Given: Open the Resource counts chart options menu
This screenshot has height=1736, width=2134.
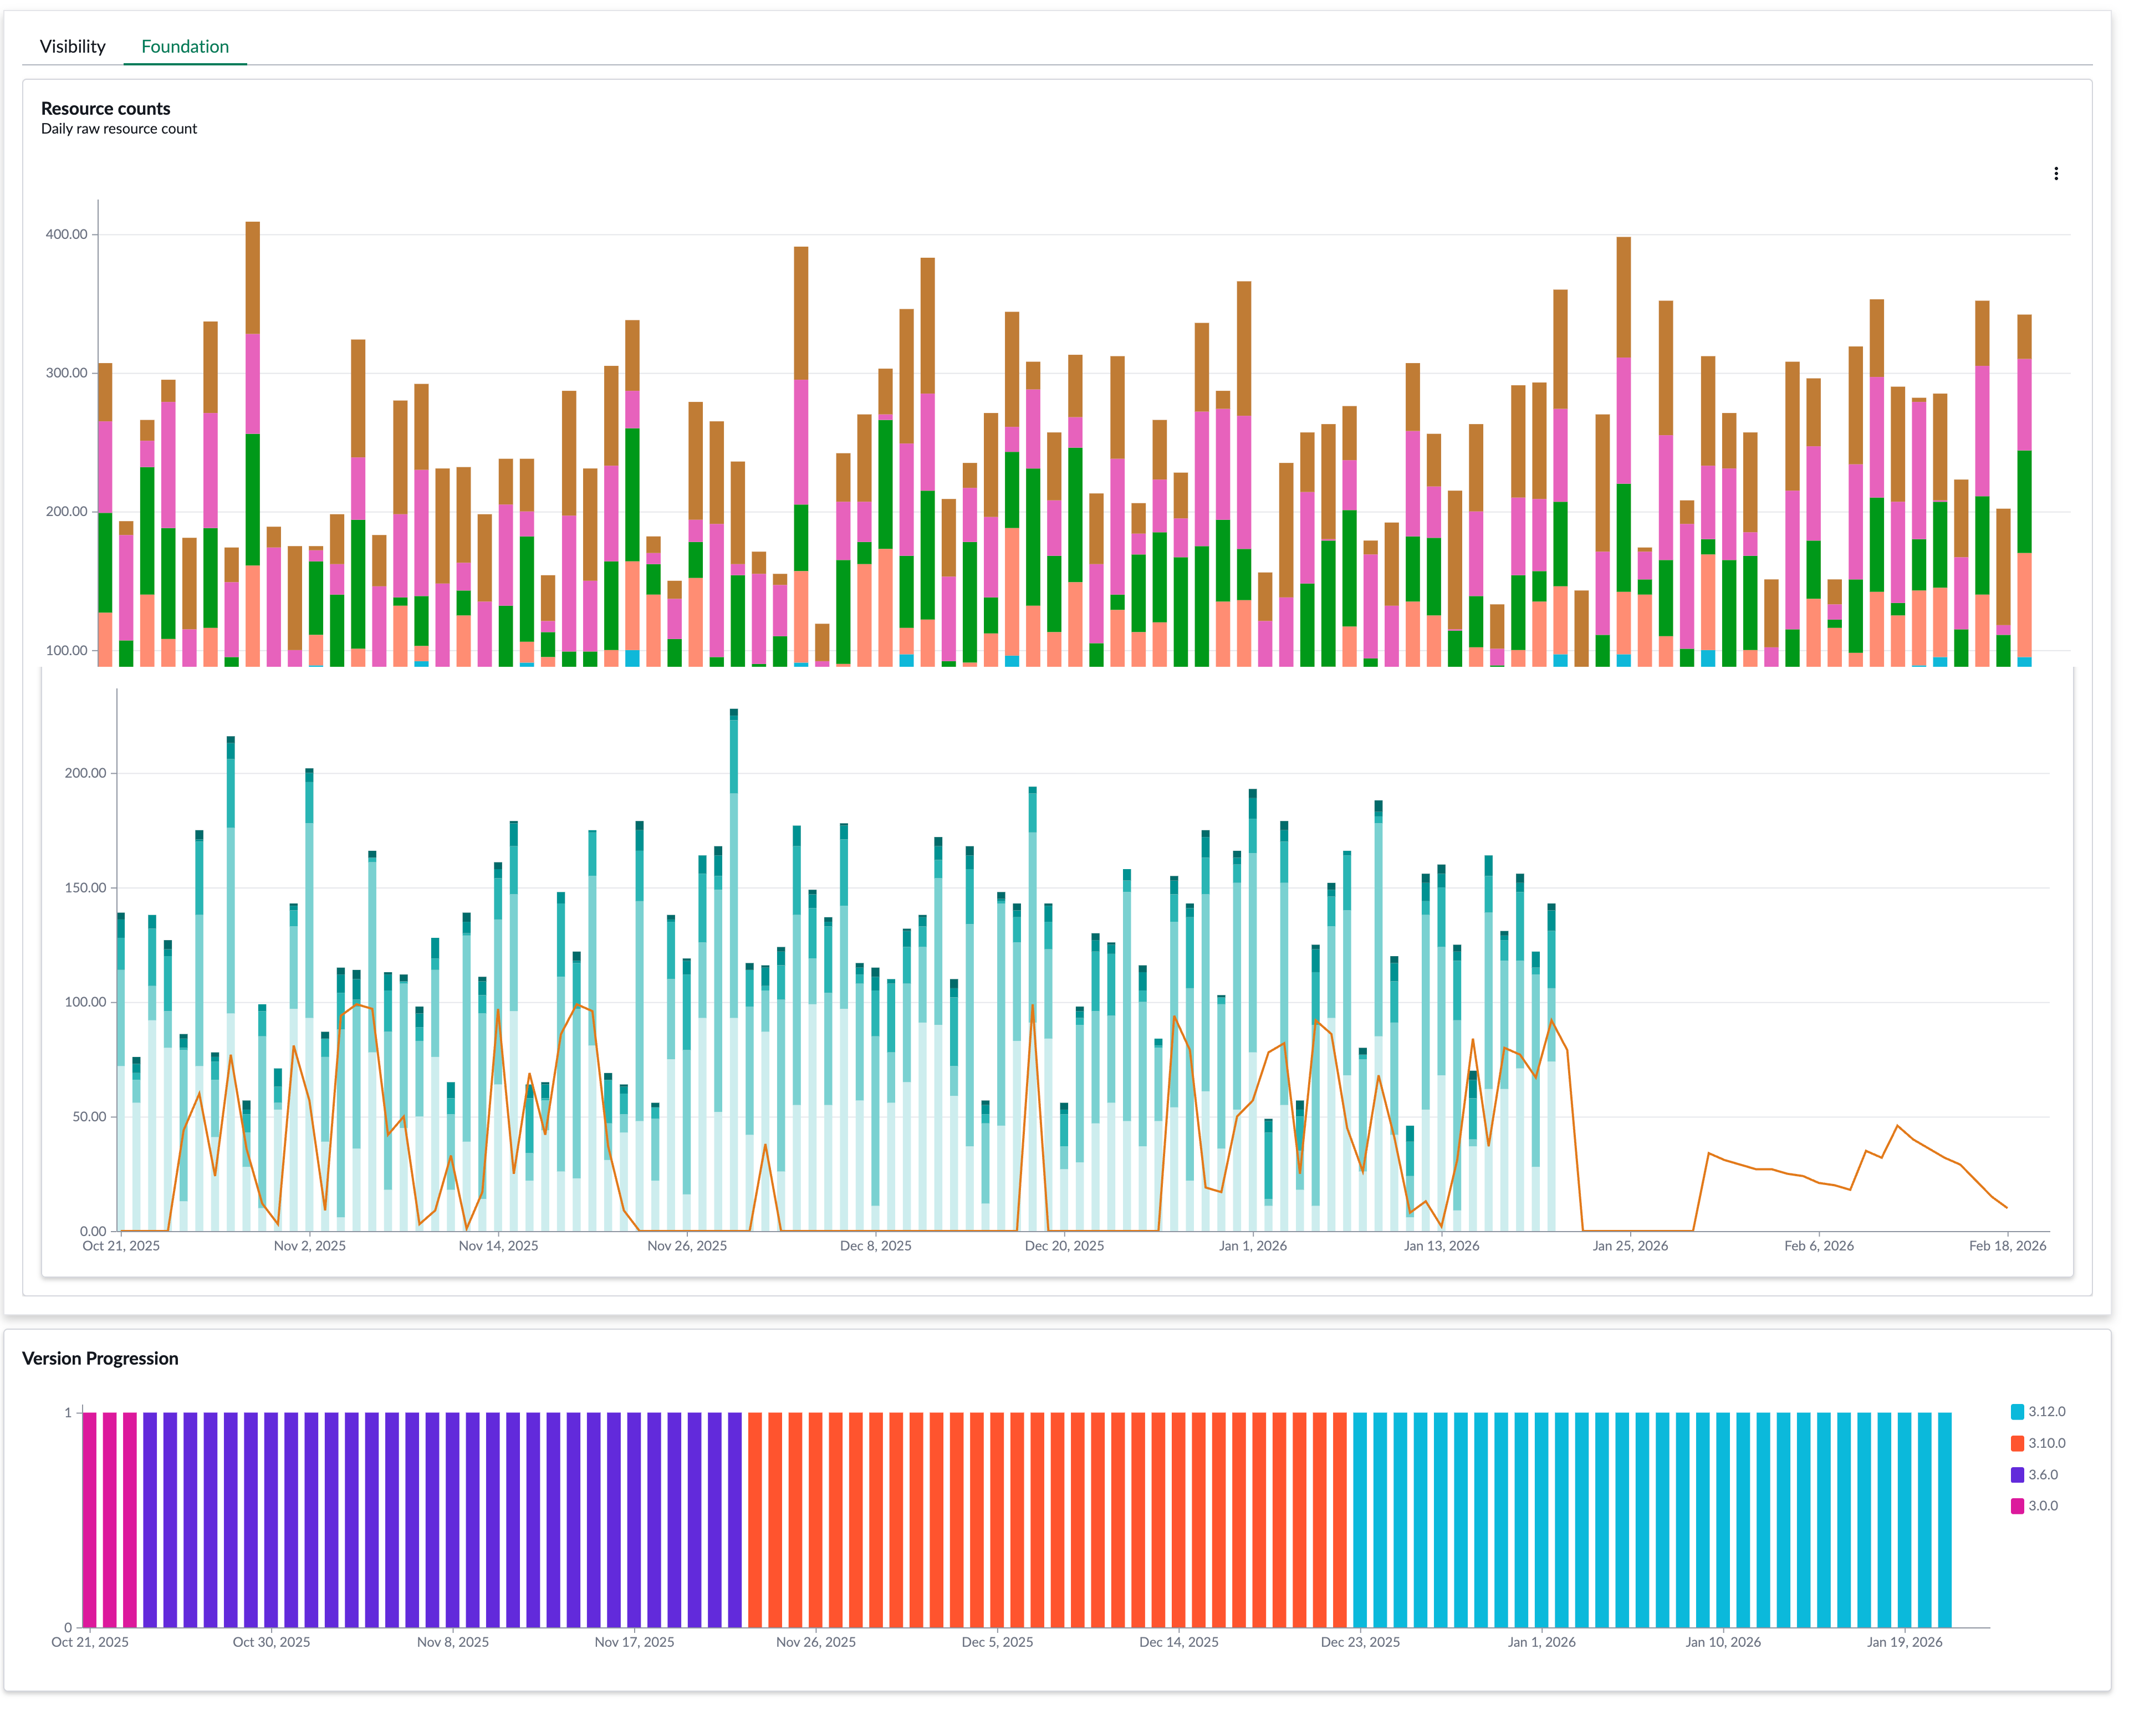Looking at the screenshot, I should pyautogui.click(x=2055, y=174).
